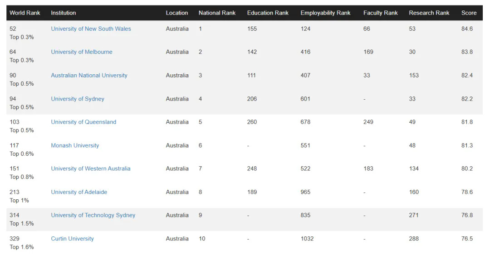
Task: Sort by Employability Rank header
Action: coord(325,13)
